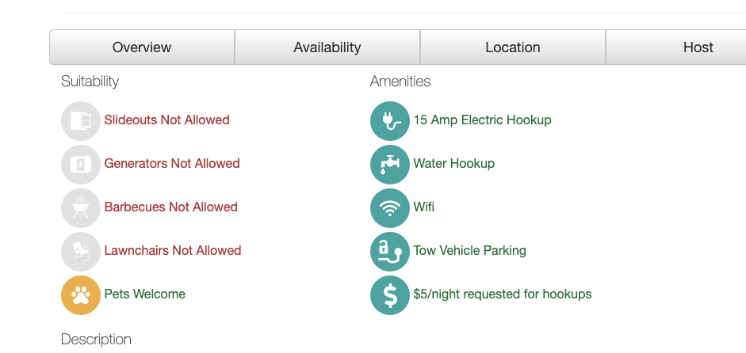Click the Slideouts Not Allowed label
This screenshot has width=746, height=353.
[x=167, y=120]
